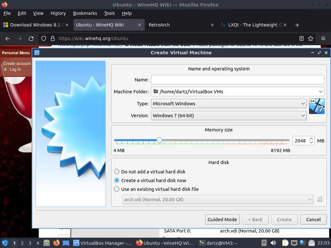Click the Create account link
This screenshot has width=331, height=248.
pos(17,64)
